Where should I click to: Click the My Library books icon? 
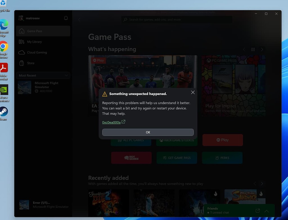21,42
